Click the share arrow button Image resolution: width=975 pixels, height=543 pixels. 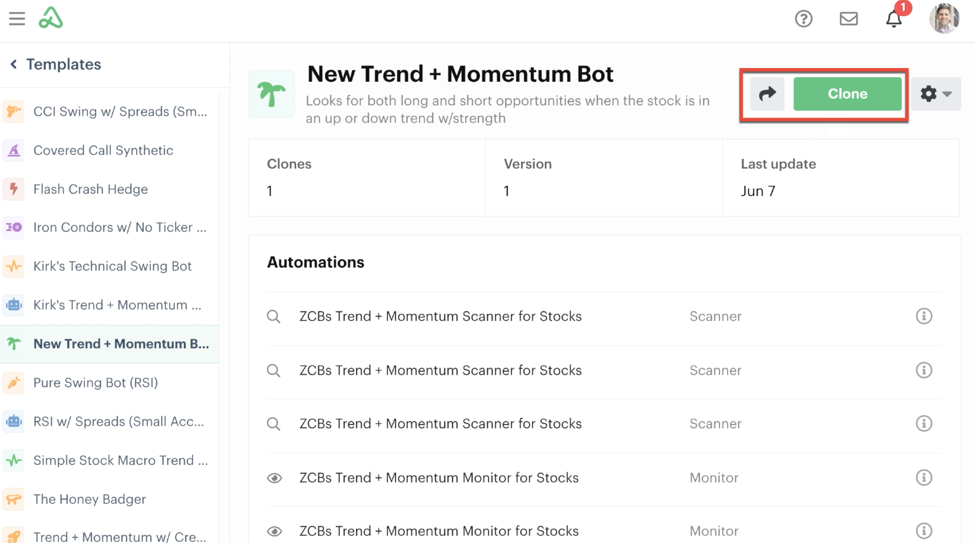[x=767, y=93]
